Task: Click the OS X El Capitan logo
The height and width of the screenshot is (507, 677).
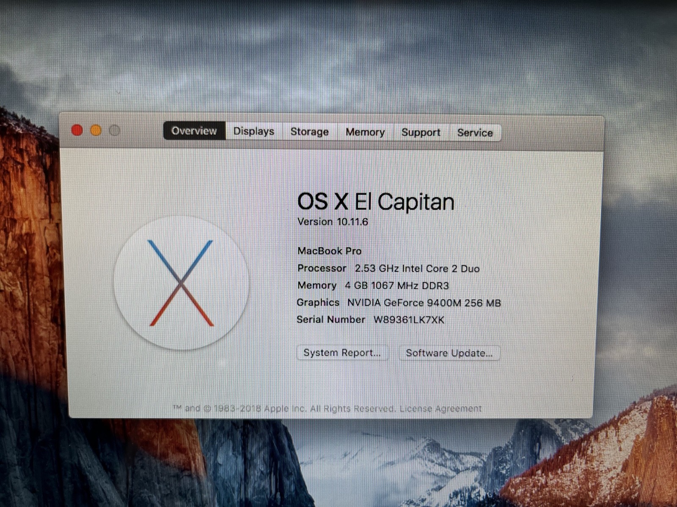Action: [181, 283]
